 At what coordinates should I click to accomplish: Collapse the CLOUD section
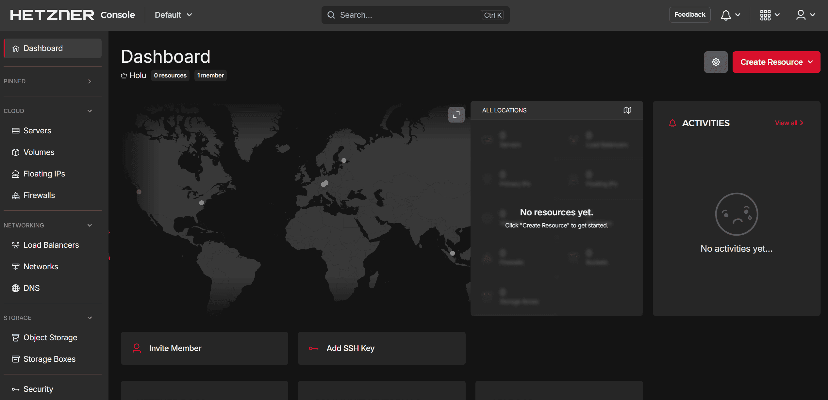90,111
